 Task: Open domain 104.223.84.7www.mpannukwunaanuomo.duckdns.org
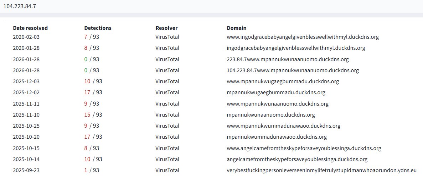click(x=293, y=70)
